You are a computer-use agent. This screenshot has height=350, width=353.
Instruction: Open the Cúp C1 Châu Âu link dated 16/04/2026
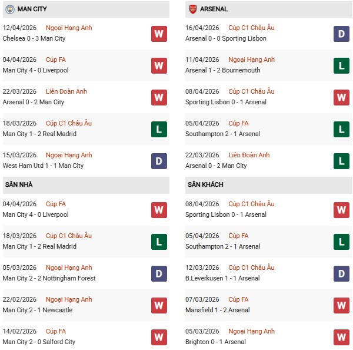coord(251,28)
